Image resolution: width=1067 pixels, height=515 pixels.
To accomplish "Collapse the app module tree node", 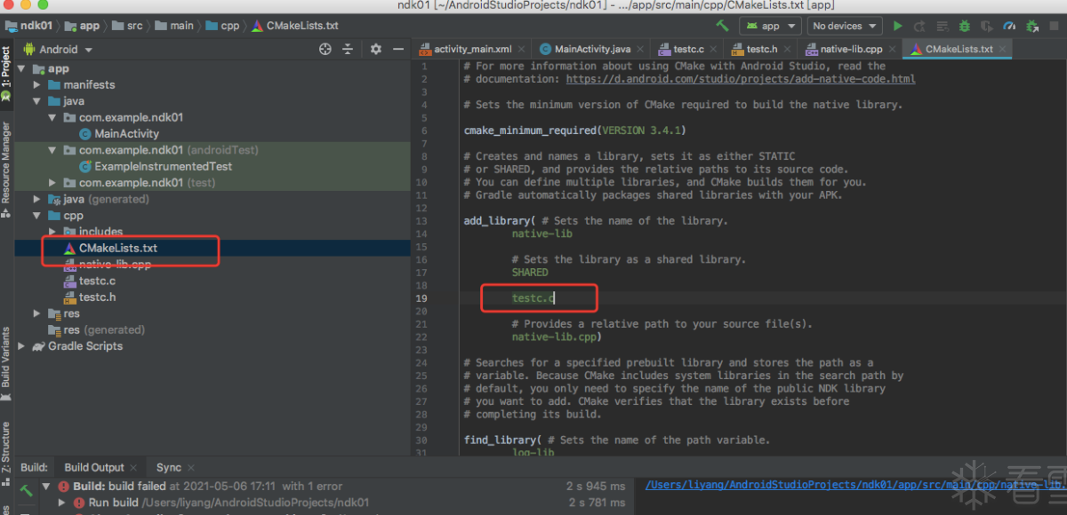I will (x=21, y=69).
